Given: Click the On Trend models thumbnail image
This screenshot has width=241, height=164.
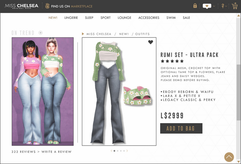Looking at the screenshot, I should click(43, 91).
